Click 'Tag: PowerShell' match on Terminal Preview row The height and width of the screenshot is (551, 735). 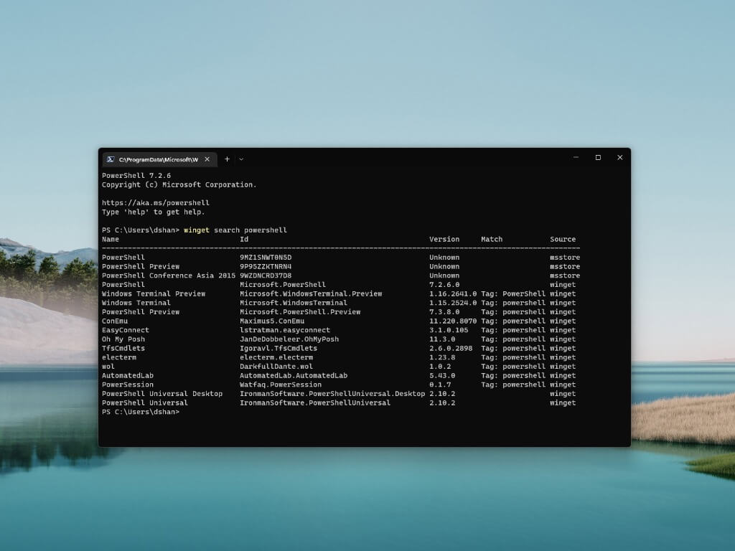(x=513, y=293)
